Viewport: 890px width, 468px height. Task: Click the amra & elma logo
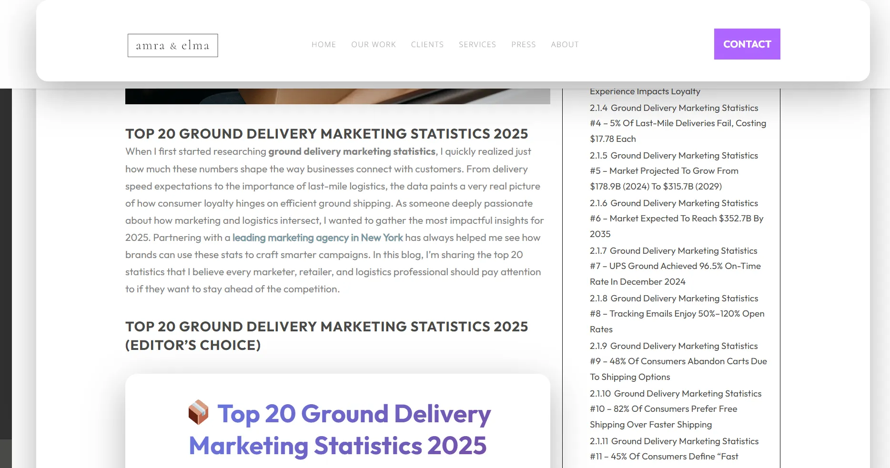pyautogui.click(x=172, y=45)
